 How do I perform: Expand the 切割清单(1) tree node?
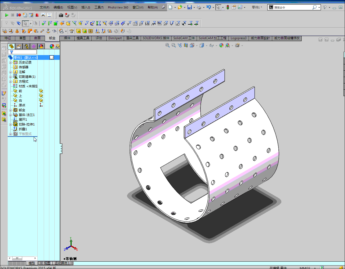10,77
